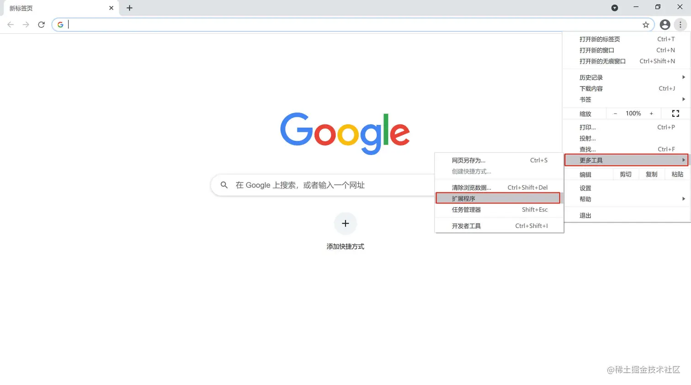
Task: Select 清除浏览数据... in submenu
Action: click(499, 187)
